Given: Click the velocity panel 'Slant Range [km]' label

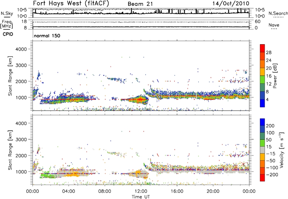Looking at the screenshot, I should coord(10,150).
